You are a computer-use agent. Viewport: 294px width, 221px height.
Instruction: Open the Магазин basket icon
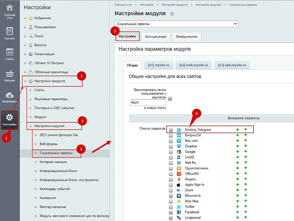[10, 76]
